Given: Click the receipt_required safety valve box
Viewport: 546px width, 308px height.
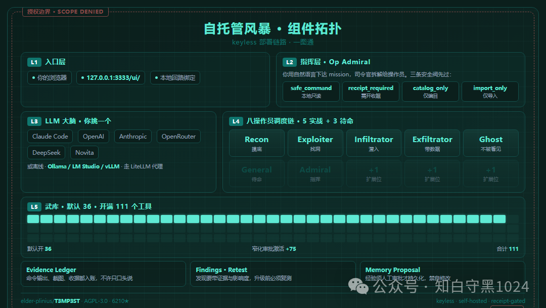Looking at the screenshot, I should (371, 92).
